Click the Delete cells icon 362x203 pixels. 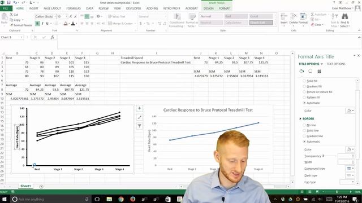point(294,16)
